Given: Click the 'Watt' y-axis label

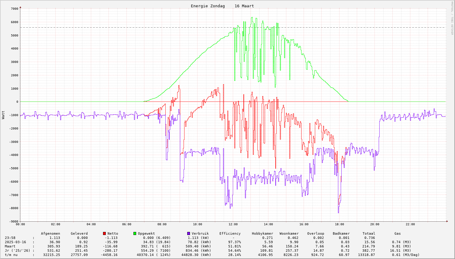Looking at the screenshot, I should [x=3, y=115].
